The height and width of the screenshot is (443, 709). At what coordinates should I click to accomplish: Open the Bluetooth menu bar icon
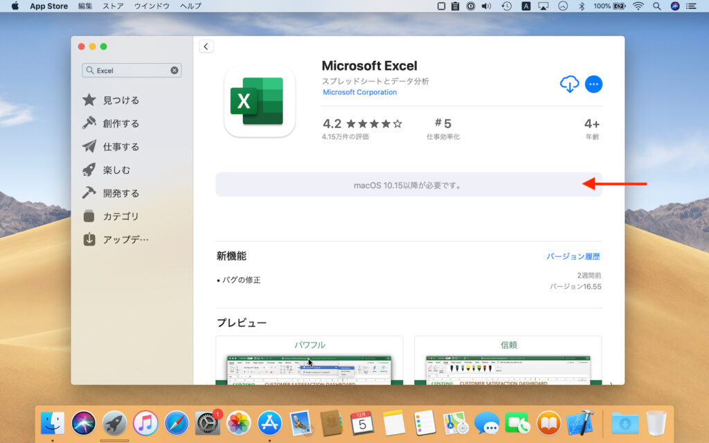click(x=580, y=6)
